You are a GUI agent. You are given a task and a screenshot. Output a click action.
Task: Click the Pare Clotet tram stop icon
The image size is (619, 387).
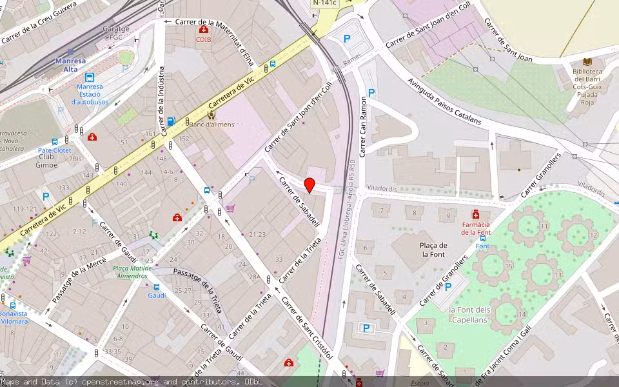click(54, 142)
